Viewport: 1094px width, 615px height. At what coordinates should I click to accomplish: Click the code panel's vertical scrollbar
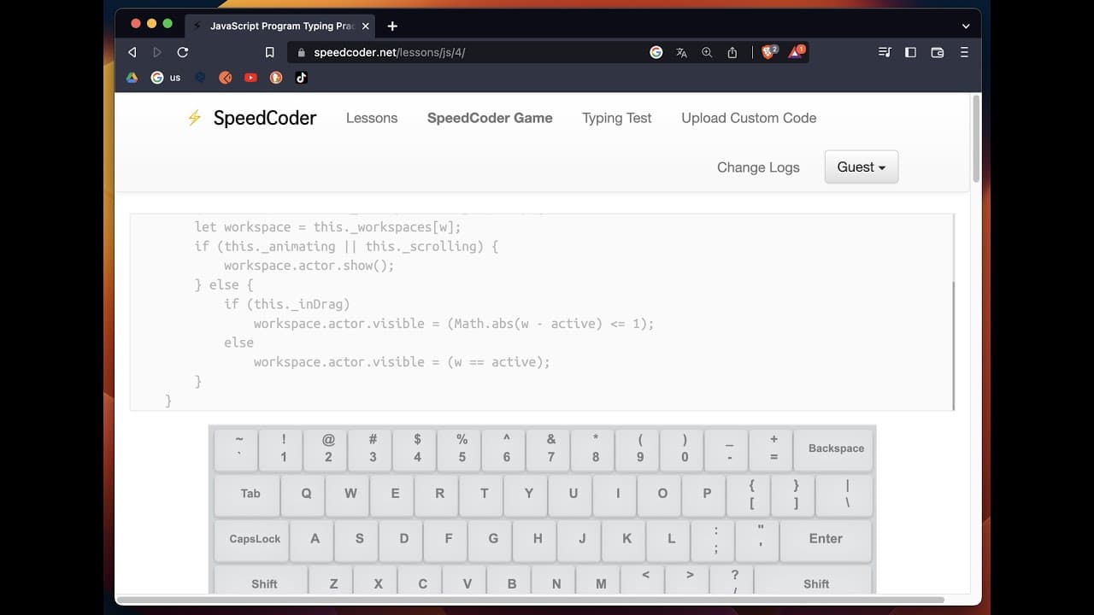coord(953,346)
